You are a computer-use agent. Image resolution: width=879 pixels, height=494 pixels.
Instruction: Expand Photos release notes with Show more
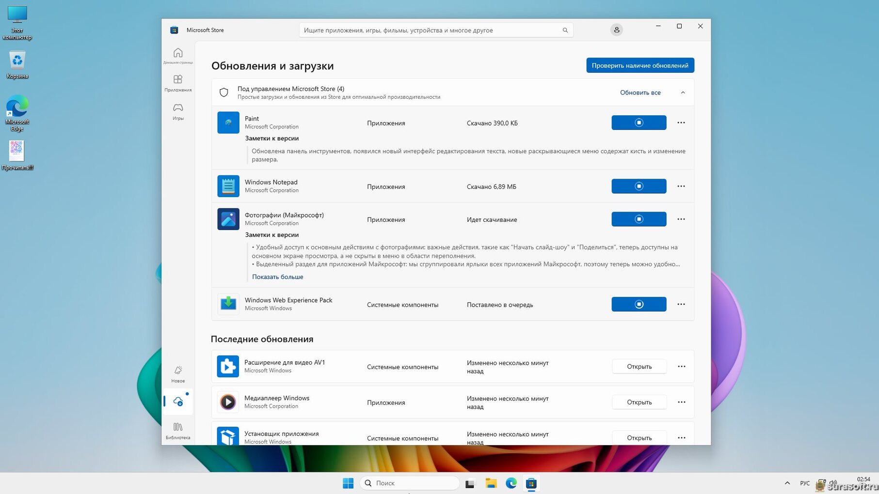coord(277,277)
